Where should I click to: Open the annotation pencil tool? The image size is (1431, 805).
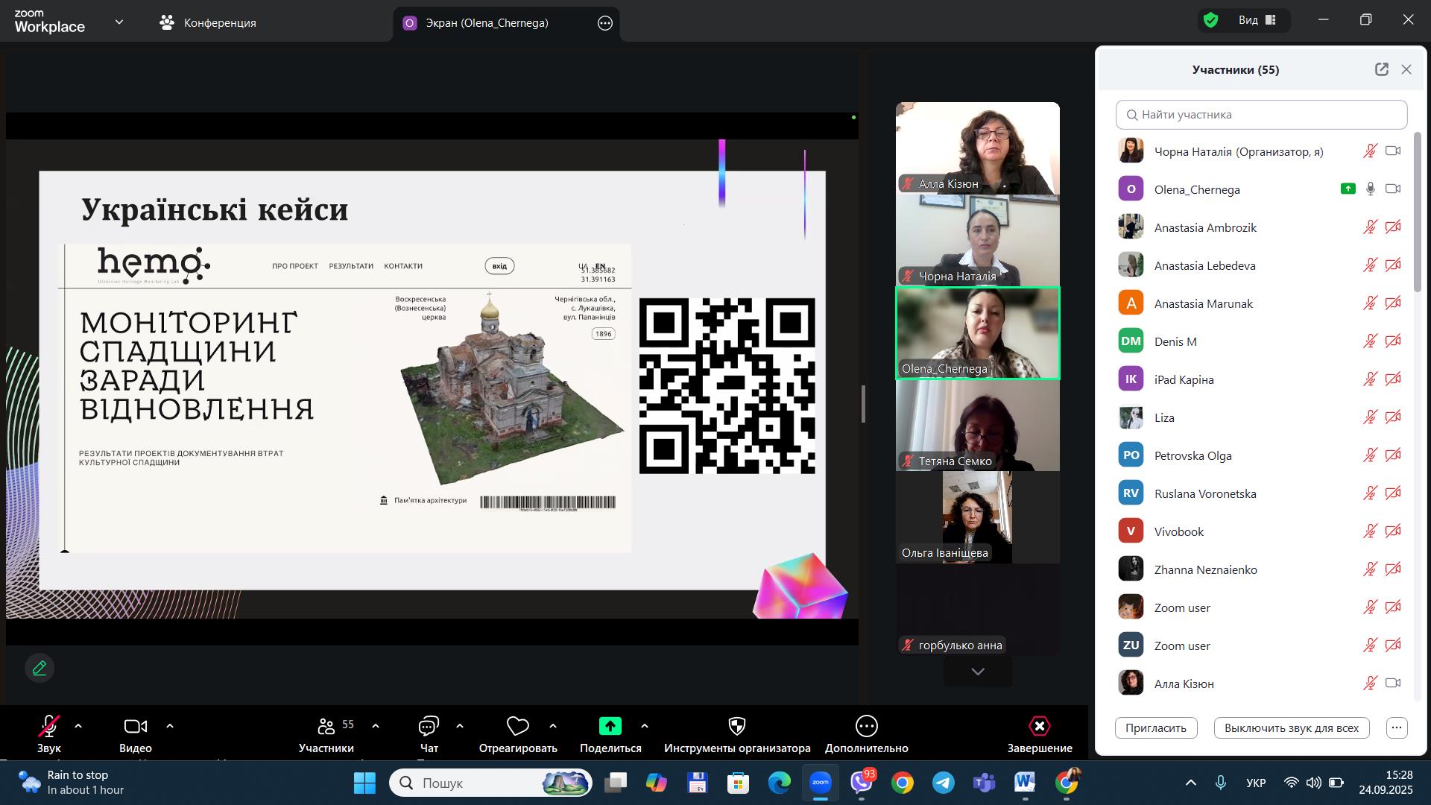point(40,668)
